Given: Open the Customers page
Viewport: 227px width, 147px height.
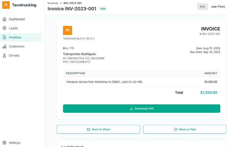Looking at the screenshot, I should (16, 46).
